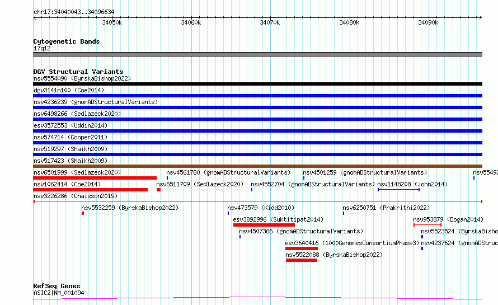
Task: Open the esv3572553 (Uddin2014) label
Action: [71, 125]
